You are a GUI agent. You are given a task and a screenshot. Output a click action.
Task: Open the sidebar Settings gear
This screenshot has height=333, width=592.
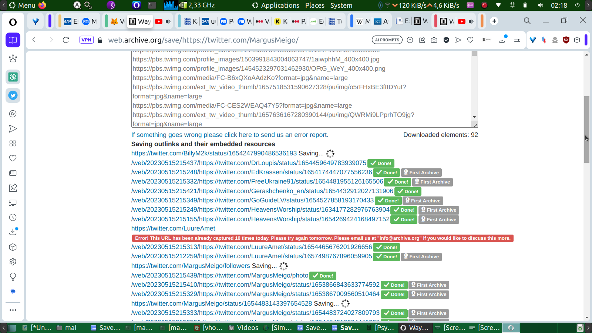pos(13,262)
